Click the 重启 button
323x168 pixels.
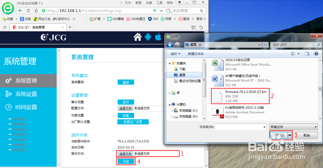pyautogui.click(x=126, y=82)
